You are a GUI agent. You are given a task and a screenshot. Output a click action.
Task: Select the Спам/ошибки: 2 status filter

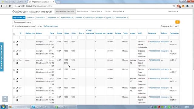pyautogui.click(x=121, y=18)
